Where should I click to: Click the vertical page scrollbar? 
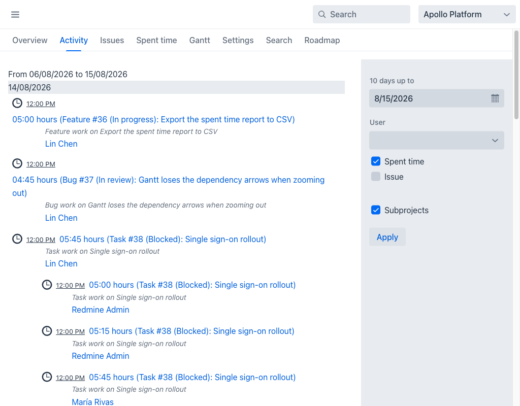[x=516, y=75]
